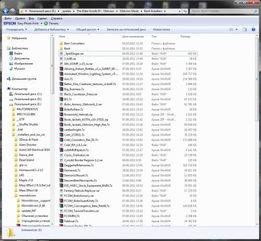Select local disk (D:) drive icon
This screenshot has width=261, height=241.
[11, 99]
